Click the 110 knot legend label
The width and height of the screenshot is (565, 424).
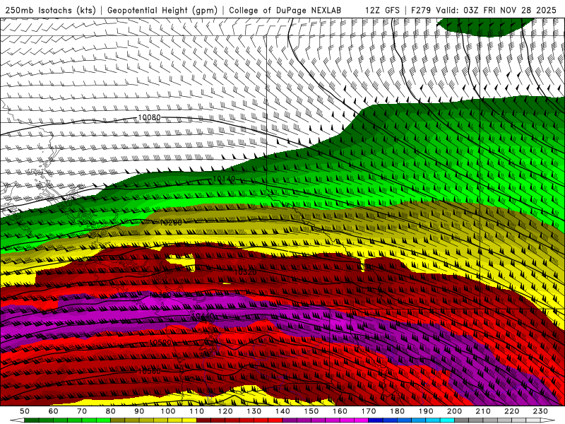point(197,411)
